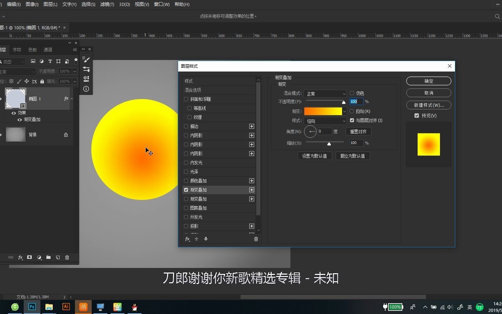
Task: Move effect down arrow in style dialog
Action: pyautogui.click(x=206, y=239)
